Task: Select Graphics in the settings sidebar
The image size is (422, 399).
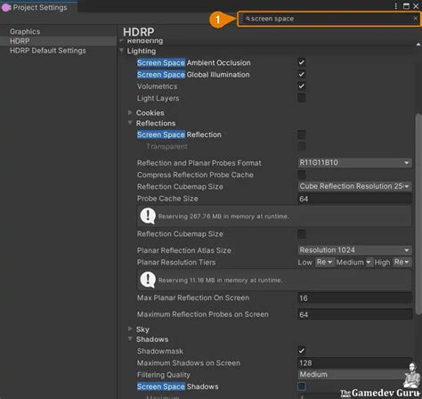Action: [25, 31]
